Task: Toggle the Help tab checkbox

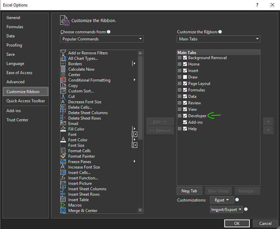Action: [x=185, y=128]
